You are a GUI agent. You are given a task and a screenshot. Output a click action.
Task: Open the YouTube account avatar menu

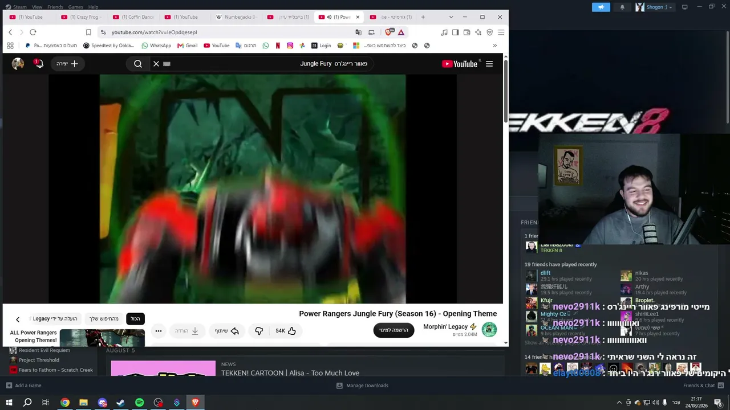[x=18, y=64]
